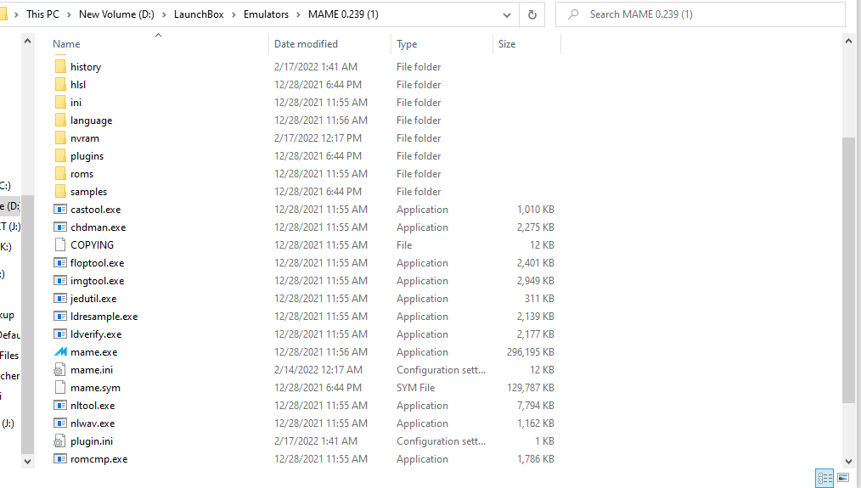This screenshot has height=488, width=861.
Task: Expand the chevron before This PC in breadcrumb
Action: coord(16,14)
